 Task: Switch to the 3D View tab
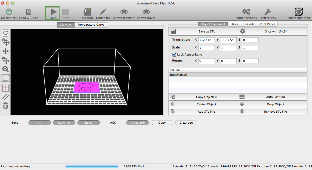click(x=66, y=25)
